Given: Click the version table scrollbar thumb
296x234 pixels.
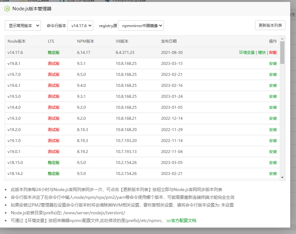Looking at the screenshot, I should click(x=282, y=53).
